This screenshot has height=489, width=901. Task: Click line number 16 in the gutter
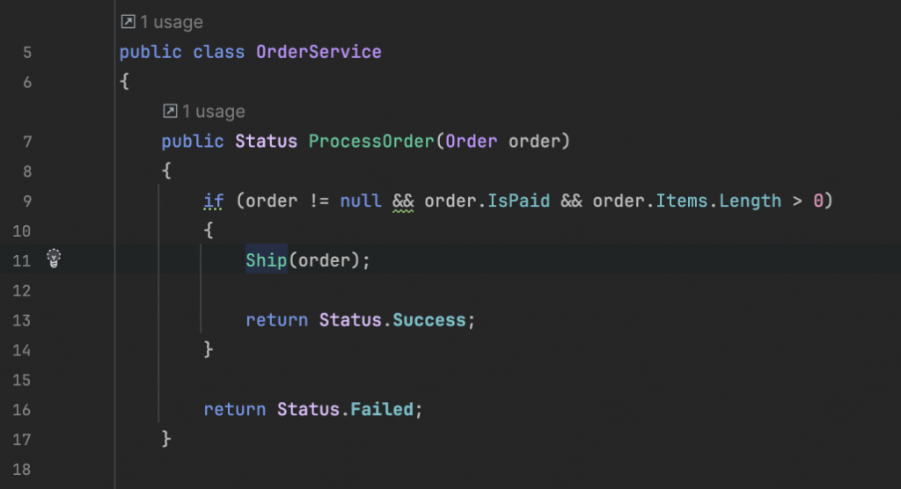point(22,410)
